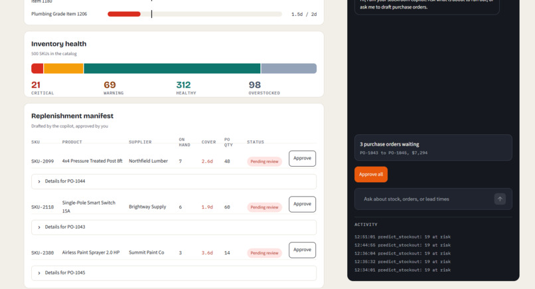
Task: Click the 2.6d cover value
Action: tap(207, 161)
